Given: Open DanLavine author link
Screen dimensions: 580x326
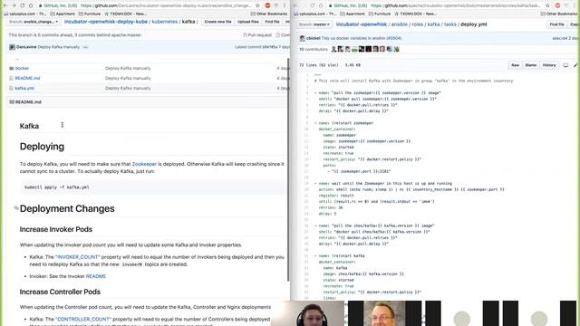Looking at the screenshot, I should [x=26, y=47].
